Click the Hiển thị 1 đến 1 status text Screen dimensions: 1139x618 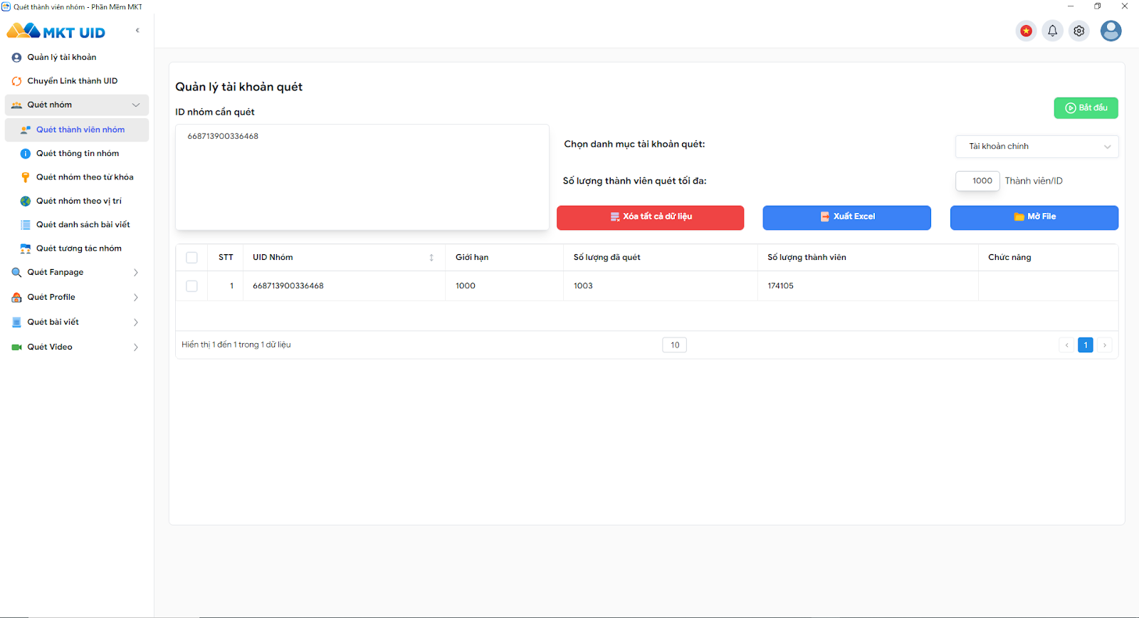(236, 345)
